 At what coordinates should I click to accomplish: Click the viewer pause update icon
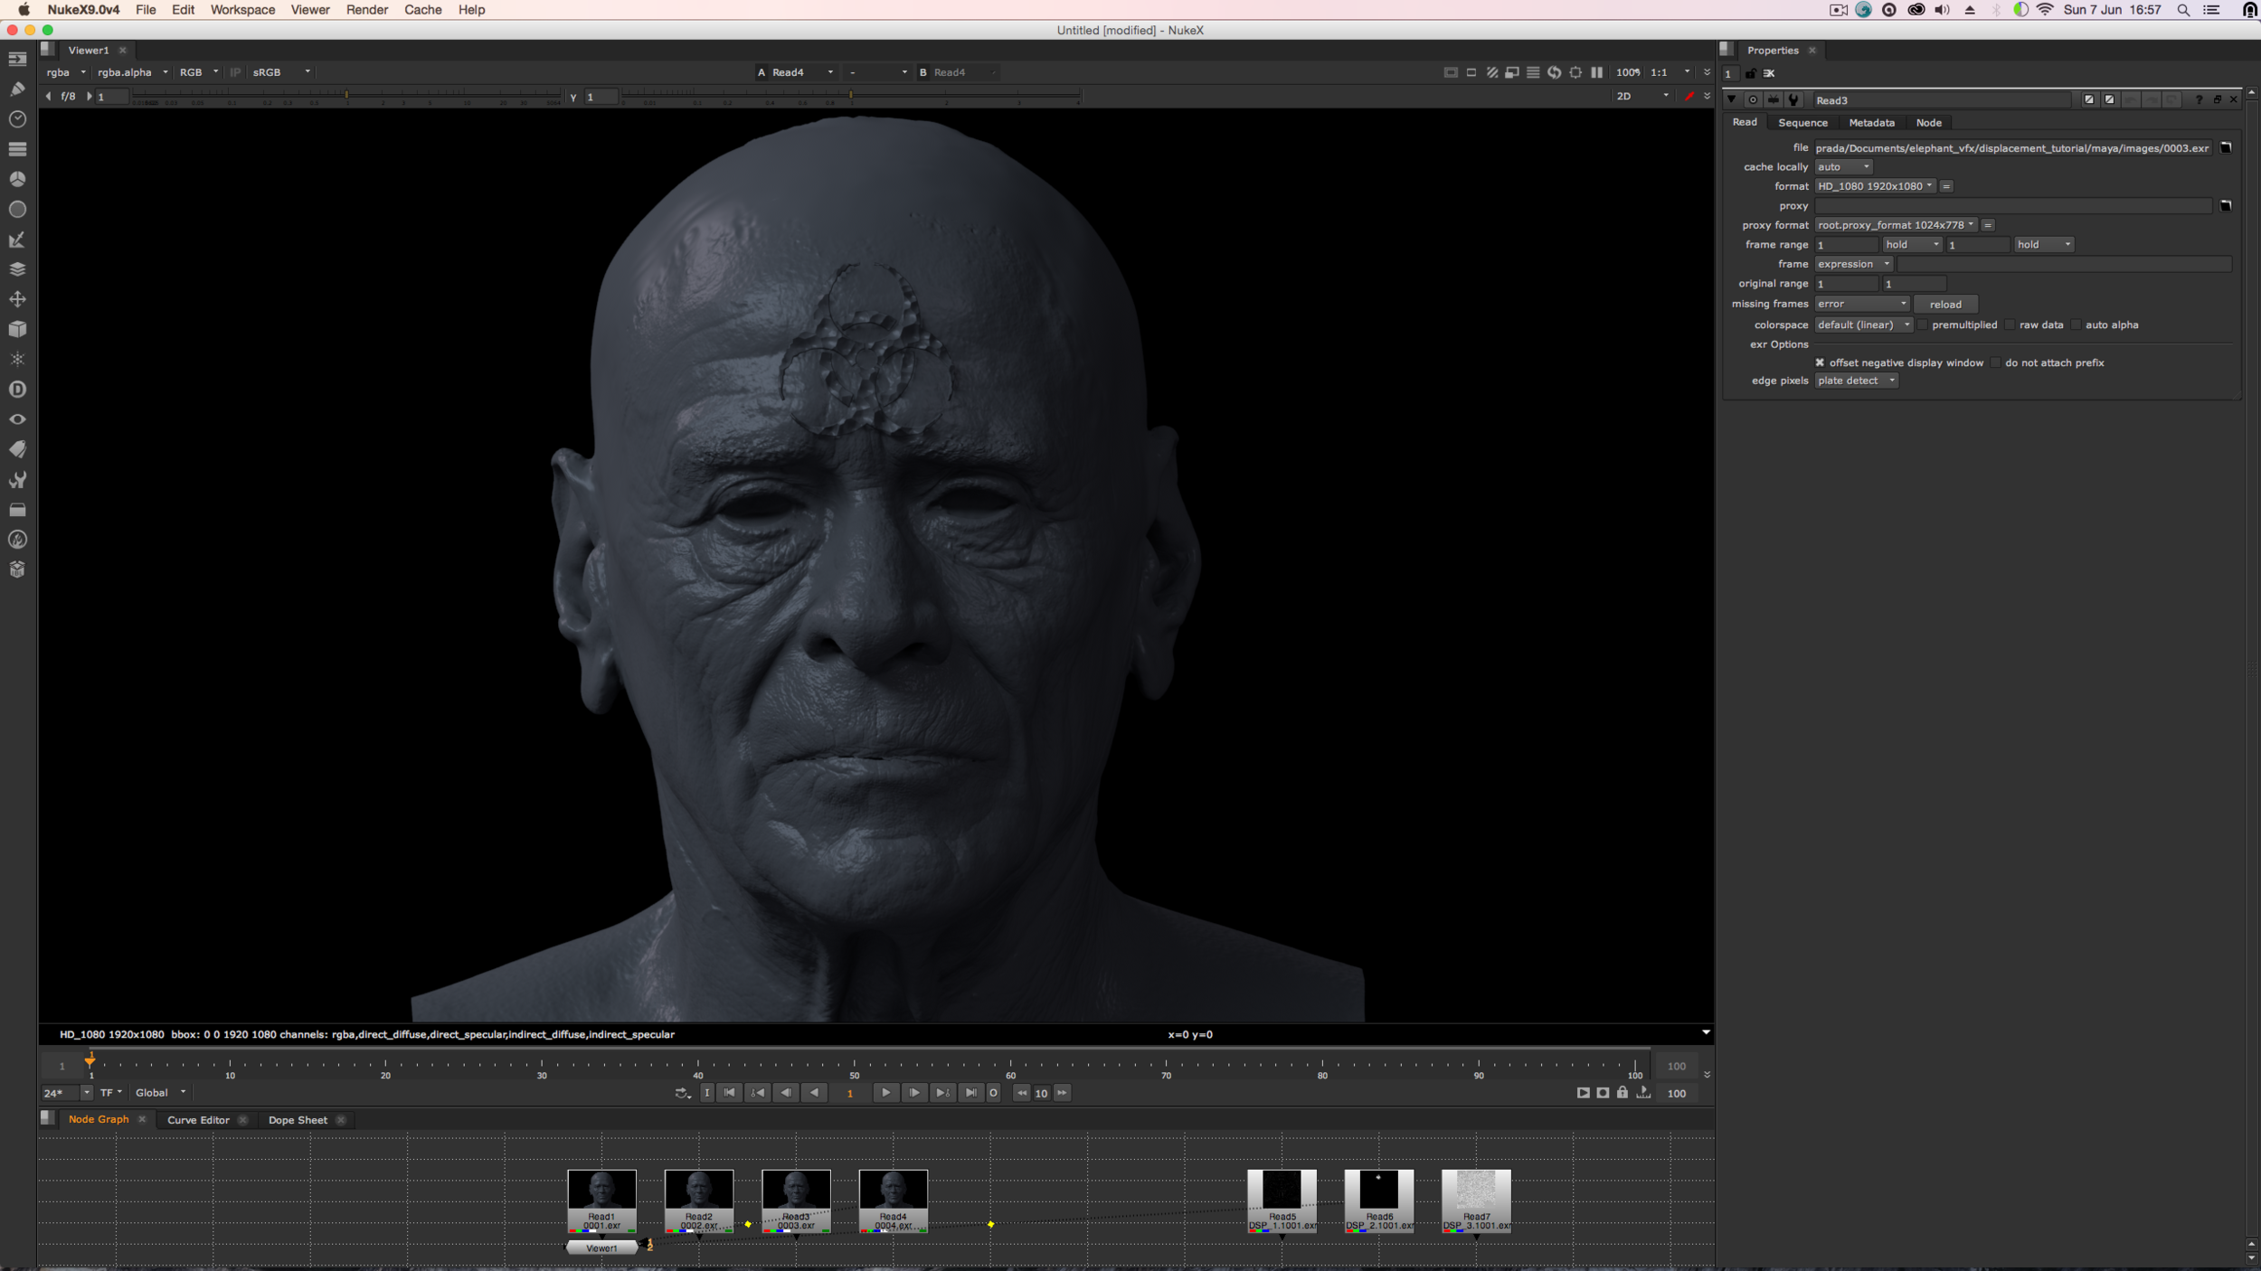1597,72
